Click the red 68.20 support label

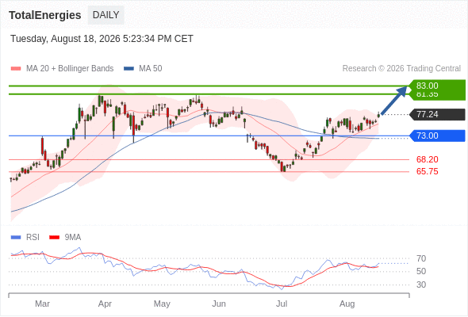pyautogui.click(x=427, y=159)
